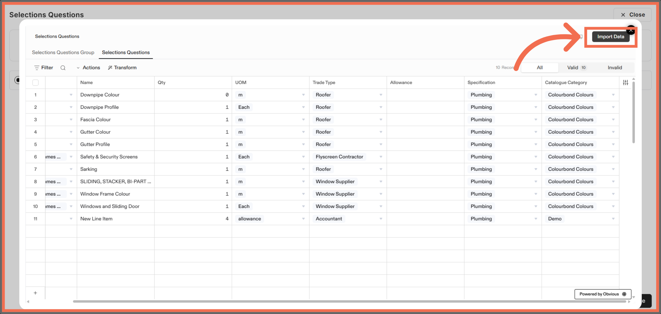Image resolution: width=661 pixels, height=314 pixels.
Task: Open the Trade Type dropdown for Downpipe Colour
Action: [x=381, y=95]
